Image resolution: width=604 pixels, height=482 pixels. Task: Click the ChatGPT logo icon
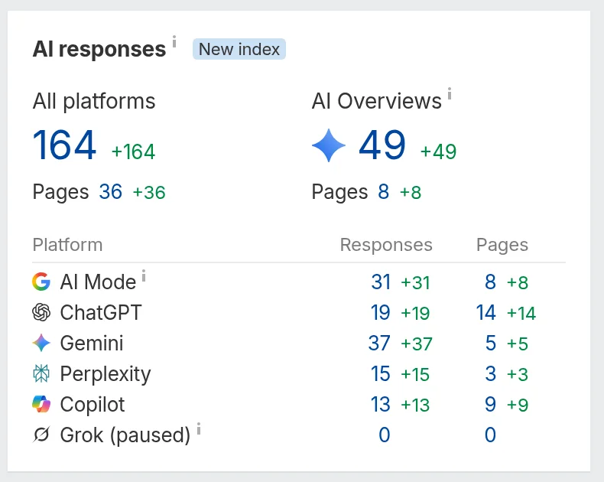click(41, 312)
